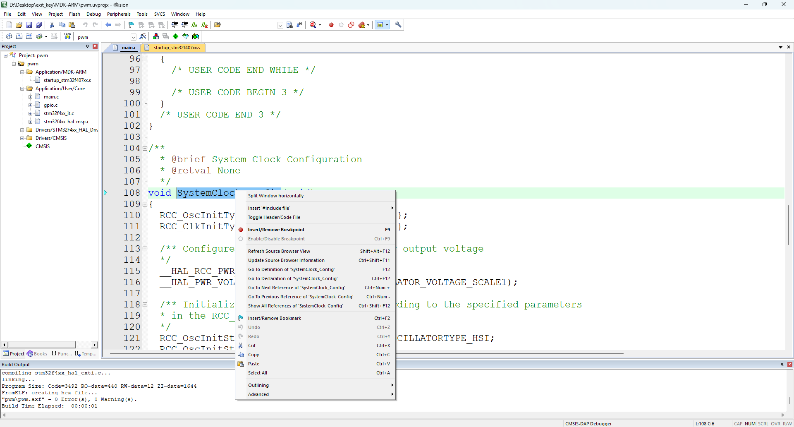The width and height of the screenshot is (794, 427).
Task: Select the CMSIS component in project tree
Action: click(43, 146)
